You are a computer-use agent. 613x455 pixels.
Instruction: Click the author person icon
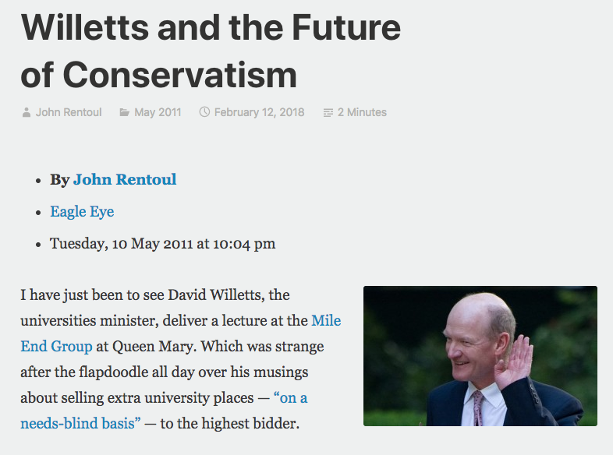[26, 112]
